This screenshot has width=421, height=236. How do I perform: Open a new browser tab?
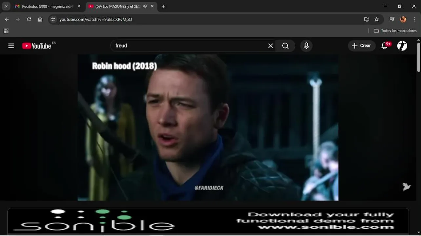pyautogui.click(x=163, y=6)
